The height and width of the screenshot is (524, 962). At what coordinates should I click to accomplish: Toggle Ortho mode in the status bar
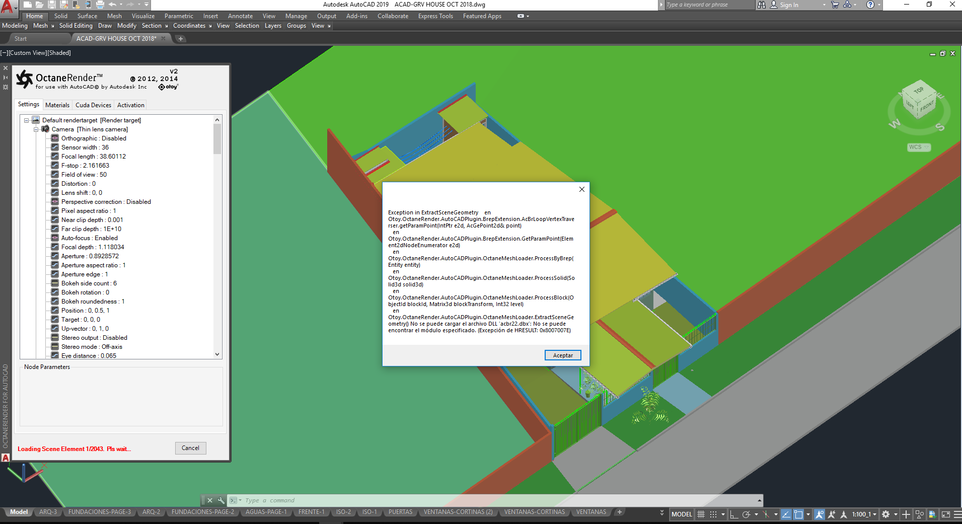tap(734, 514)
